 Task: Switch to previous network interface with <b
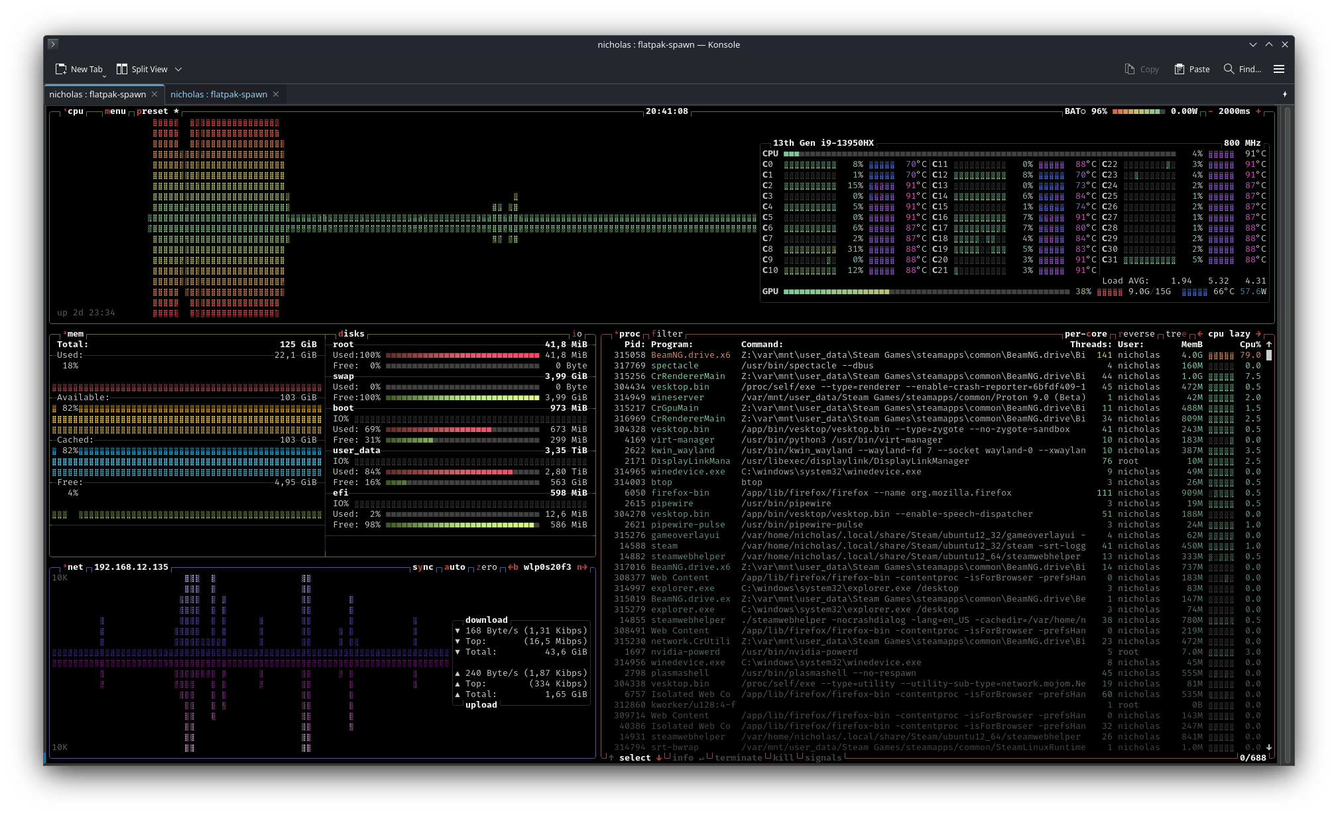tap(513, 567)
